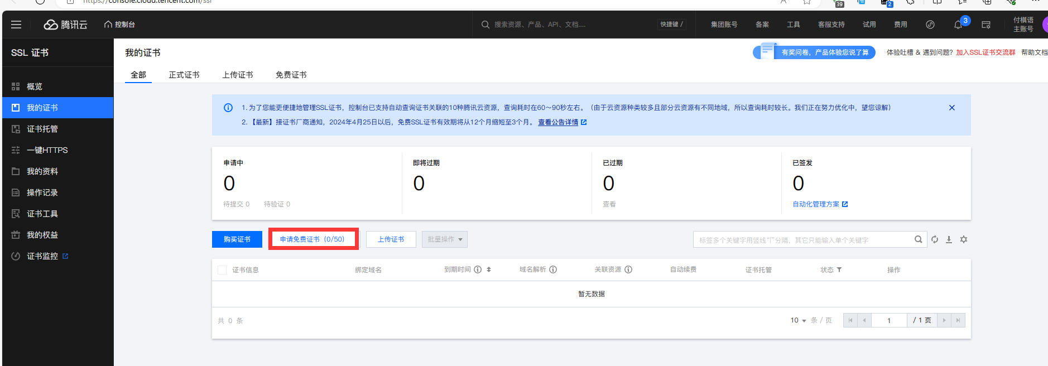Viewport: 1048px width, 366px height.
Task: Click the 腾讯云 cloud logo
Action: coord(66,25)
